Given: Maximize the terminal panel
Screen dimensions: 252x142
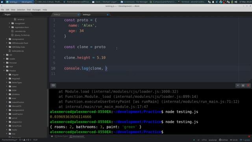Looking at the screenshot, I should [x=243, y=86].
